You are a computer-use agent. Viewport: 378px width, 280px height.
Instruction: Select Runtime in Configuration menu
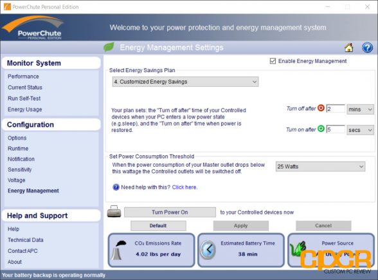(18, 149)
